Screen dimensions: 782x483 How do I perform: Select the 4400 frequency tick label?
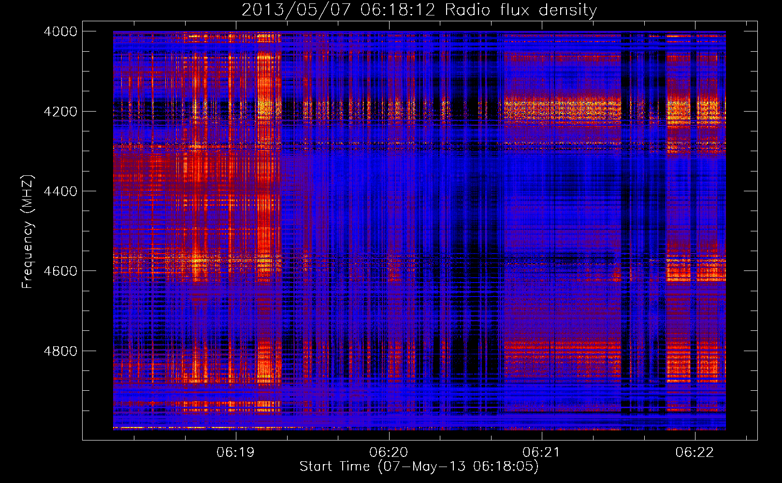pos(60,191)
